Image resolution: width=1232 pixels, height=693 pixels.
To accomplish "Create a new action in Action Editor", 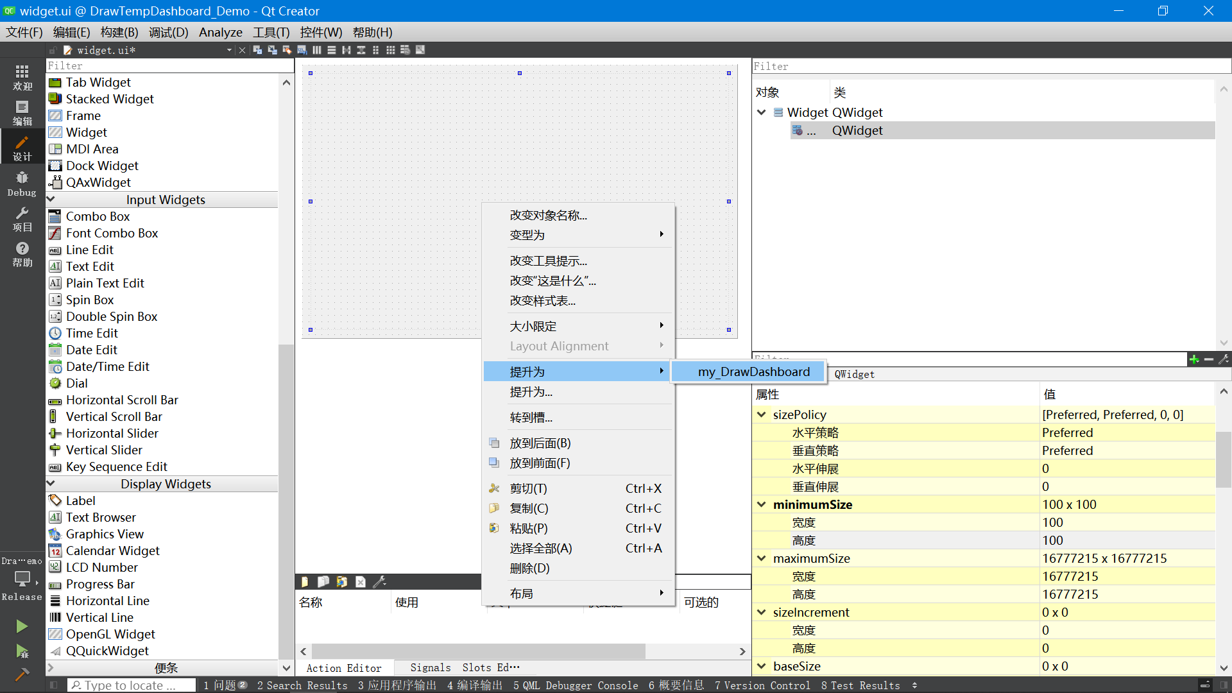I will tap(304, 581).
